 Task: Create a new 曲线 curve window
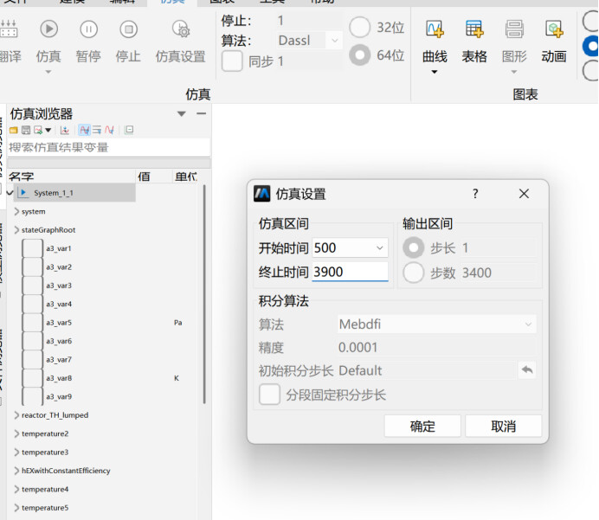(x=435, y=29)
